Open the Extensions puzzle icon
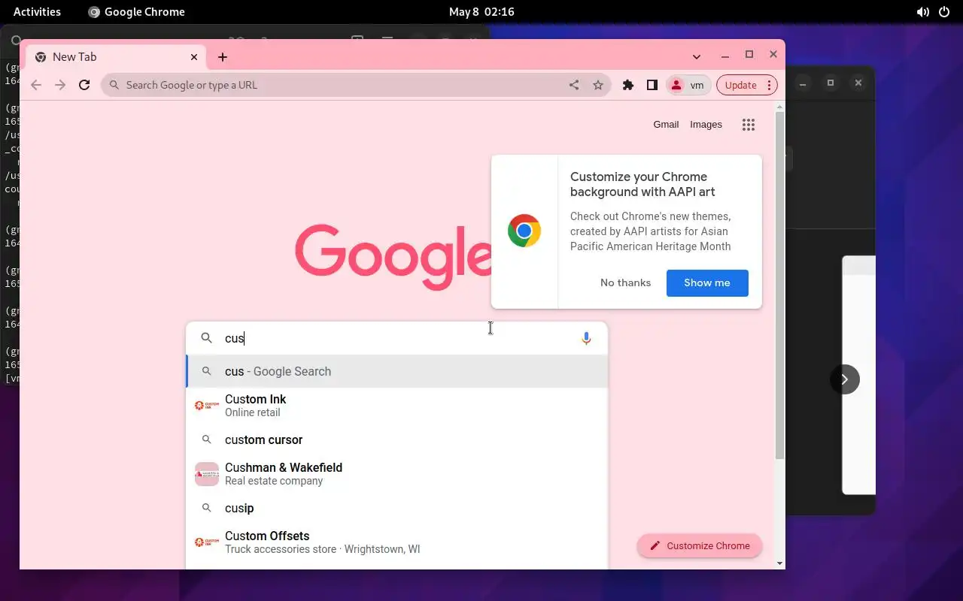 pos(628,85)
